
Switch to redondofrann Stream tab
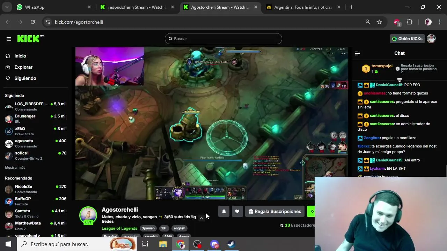tap(137, 7)
